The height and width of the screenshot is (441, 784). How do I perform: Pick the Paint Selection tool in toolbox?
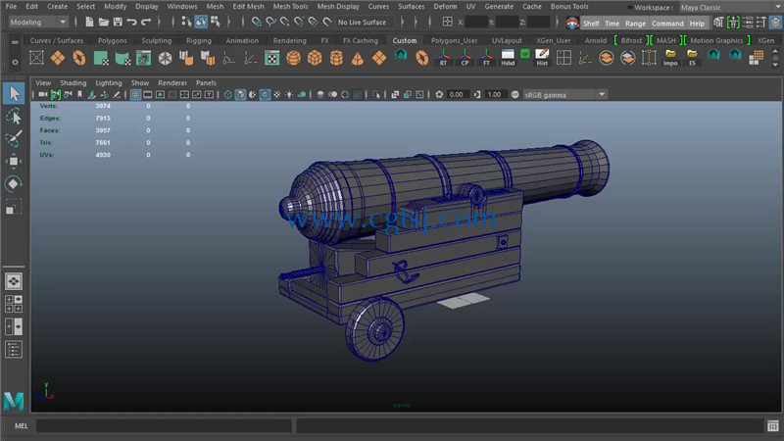pos(14,138)
